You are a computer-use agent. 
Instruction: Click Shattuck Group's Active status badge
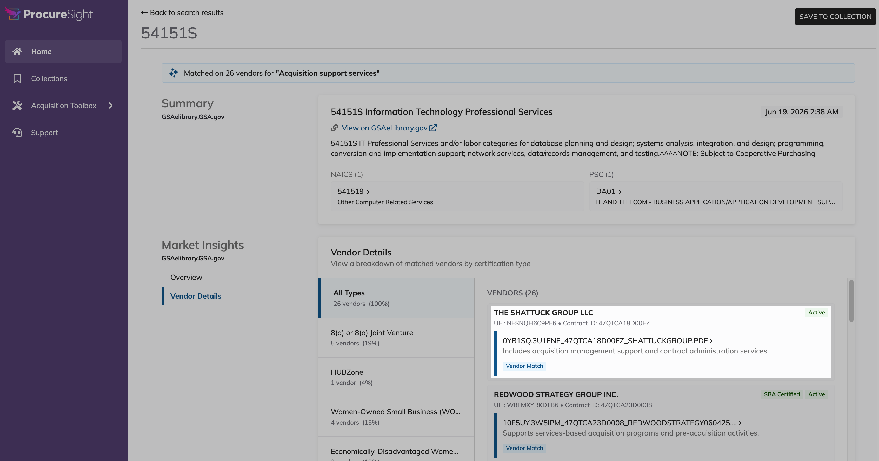coord(816,312)
